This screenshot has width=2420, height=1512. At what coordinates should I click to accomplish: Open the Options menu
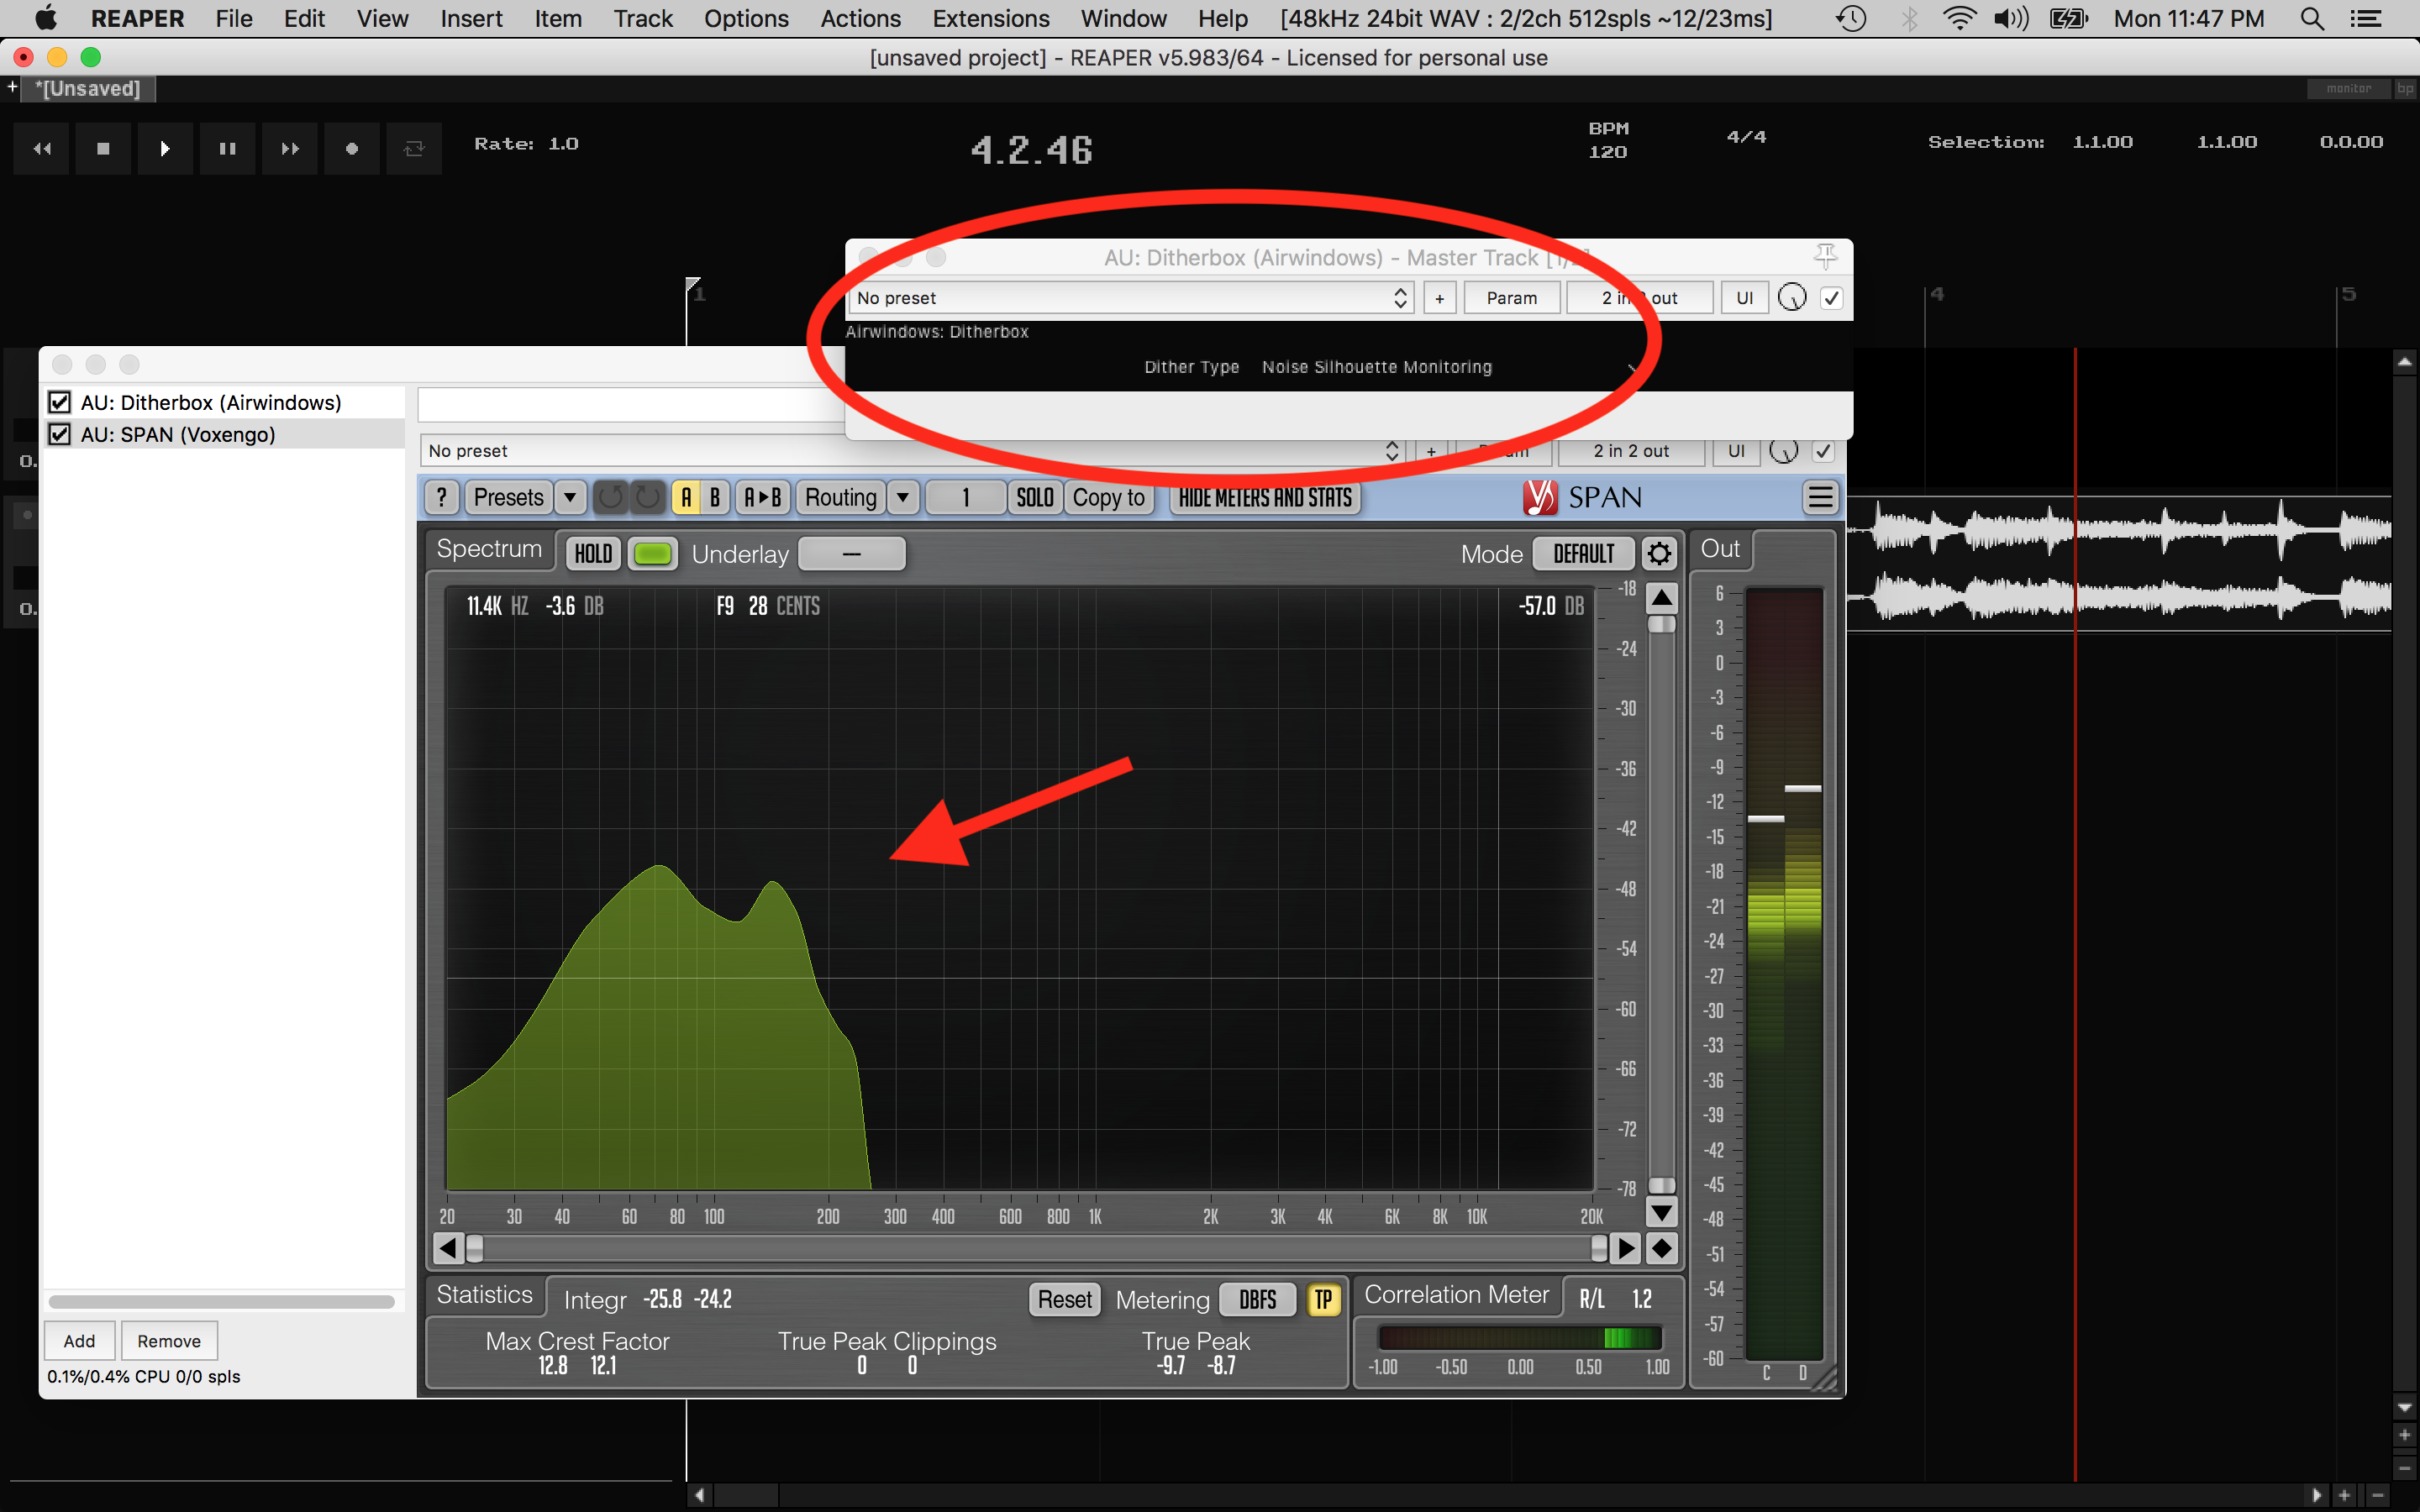(x=746, y=19)
